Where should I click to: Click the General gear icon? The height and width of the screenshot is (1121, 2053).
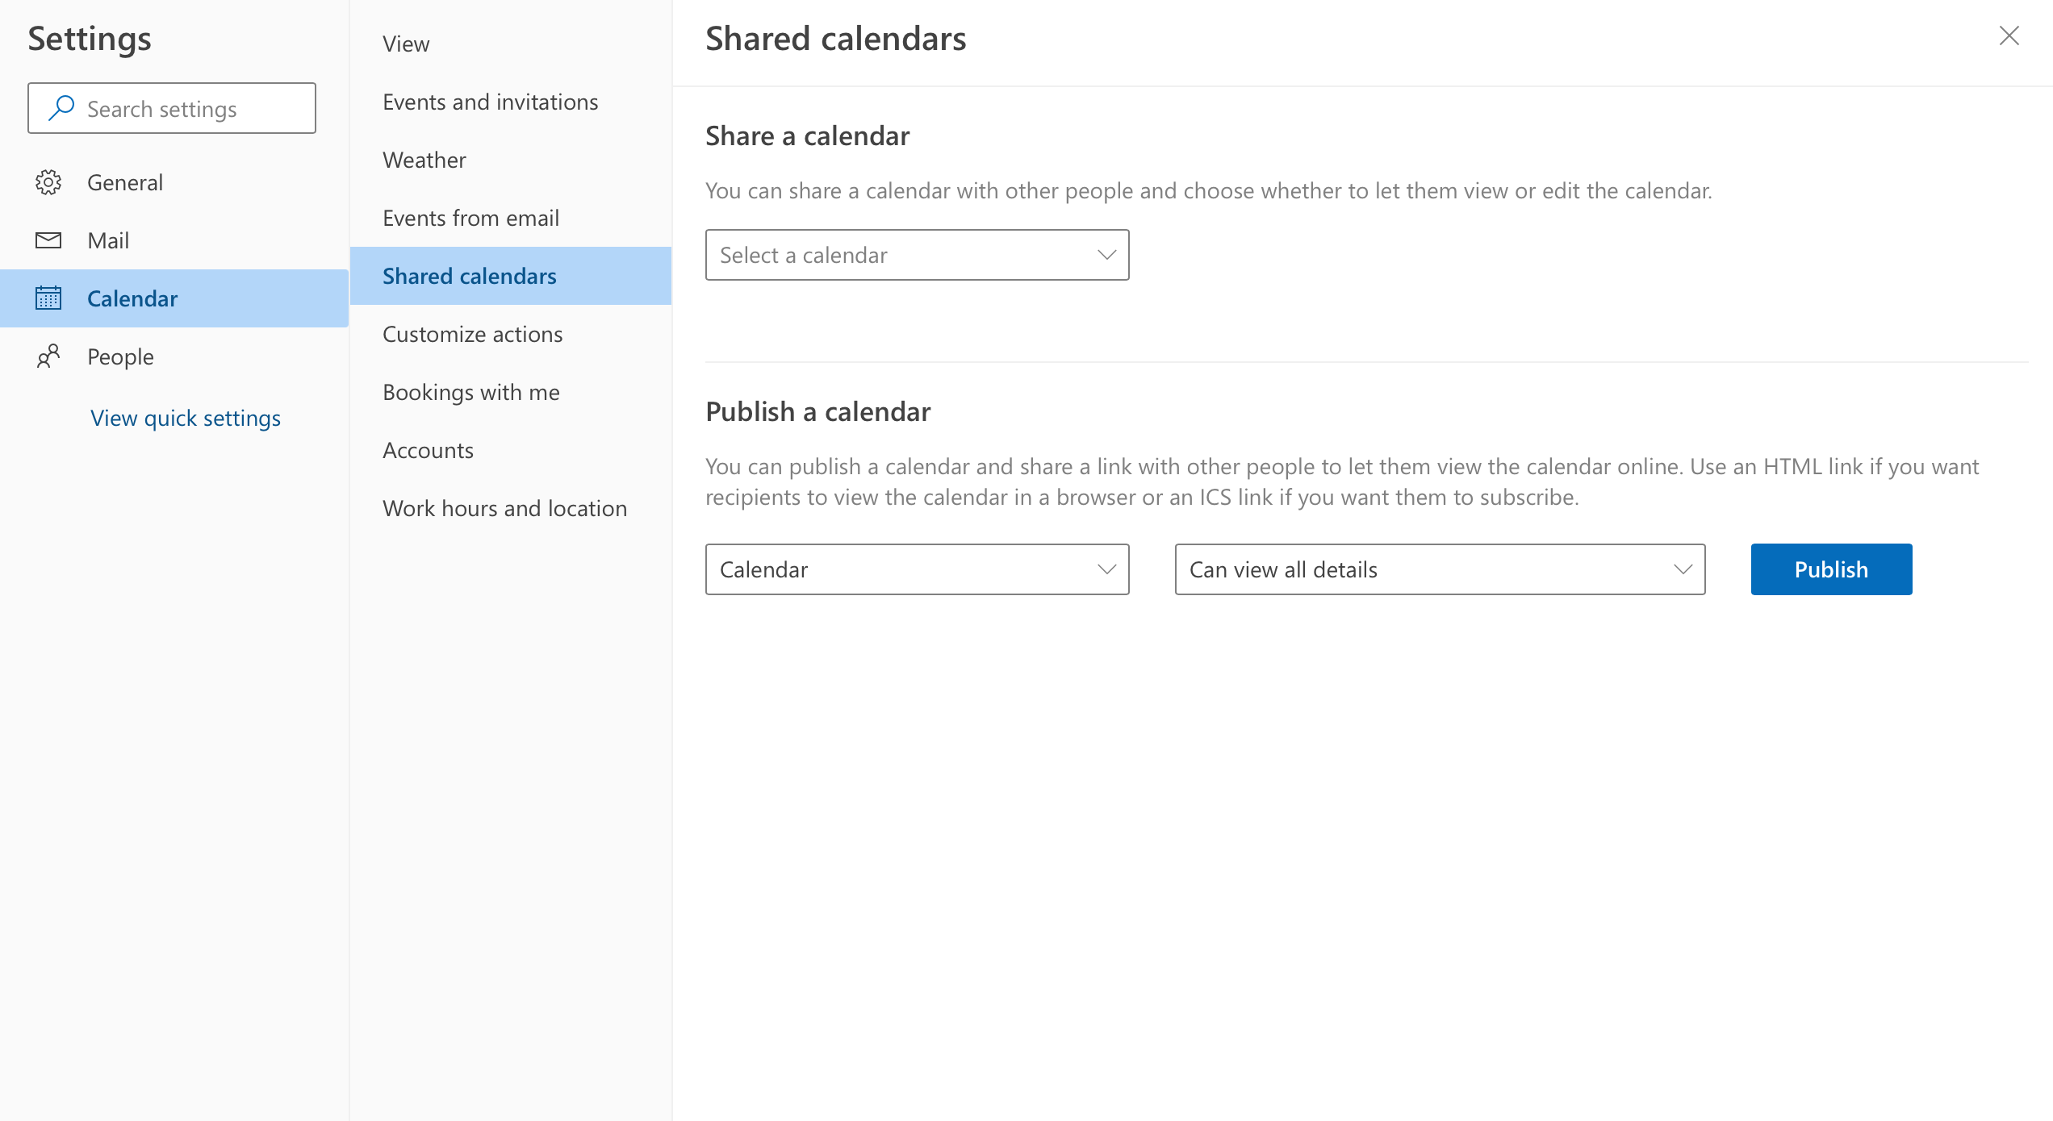coord(48,182)
